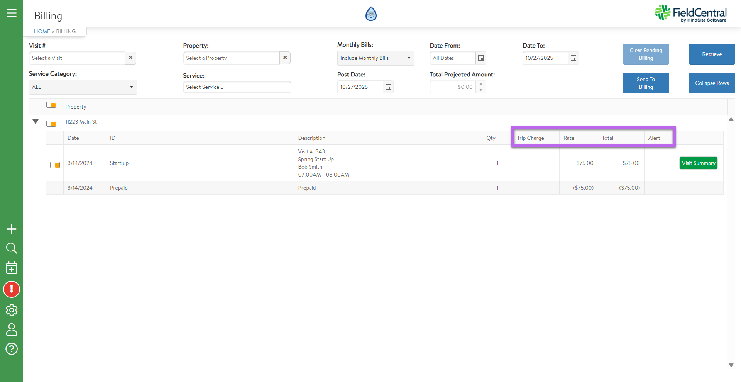741x382 pixels.
Task: Open Visit Summary for visit 343
Action: tap(698, 163)
